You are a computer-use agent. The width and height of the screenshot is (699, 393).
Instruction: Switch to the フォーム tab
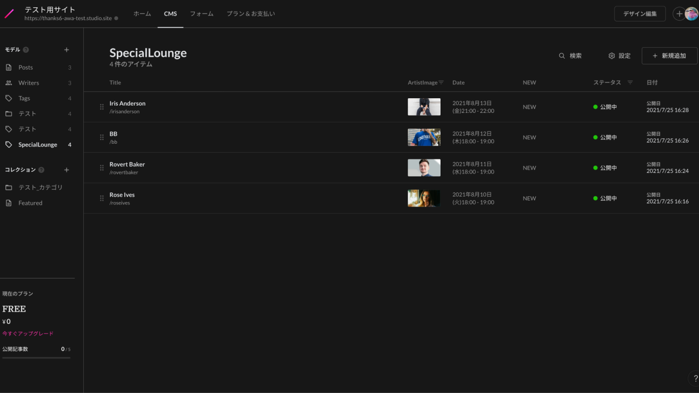coord(202,14)
